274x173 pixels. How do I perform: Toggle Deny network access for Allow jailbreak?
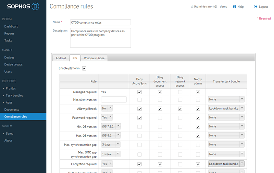point(180,109)
